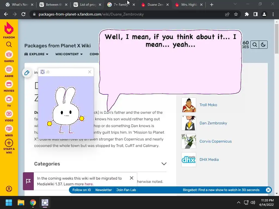279x209 pixels.
Task: Close the bunny popup window
Action: [90, 72]
